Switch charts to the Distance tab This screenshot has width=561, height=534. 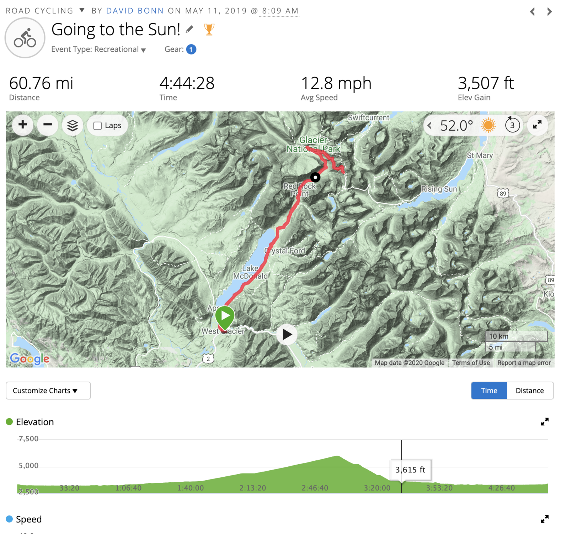pyautogui.click(x=530, y=391)
